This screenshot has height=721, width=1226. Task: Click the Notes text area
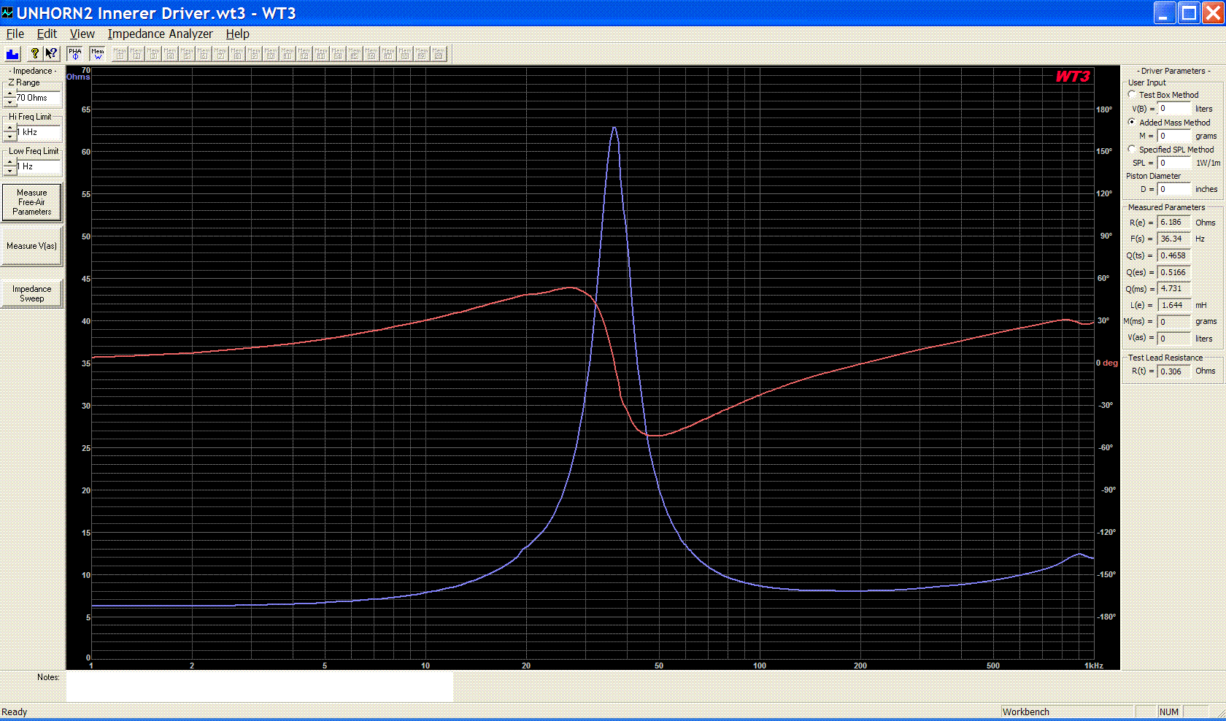pyautogui.click(x=260, y=687)
